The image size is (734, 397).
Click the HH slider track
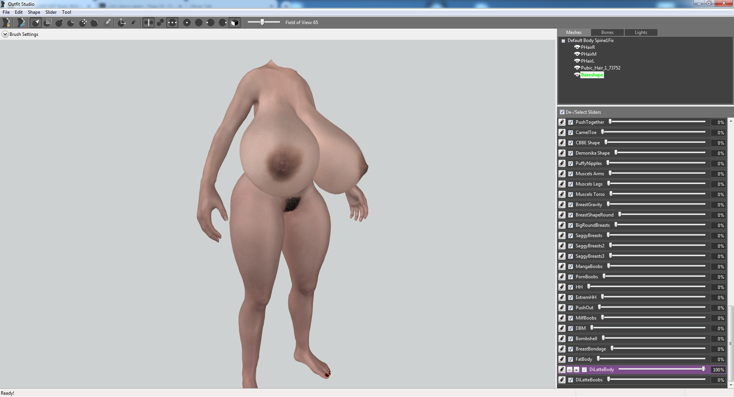pyautogui.click(x=647, y=287)
